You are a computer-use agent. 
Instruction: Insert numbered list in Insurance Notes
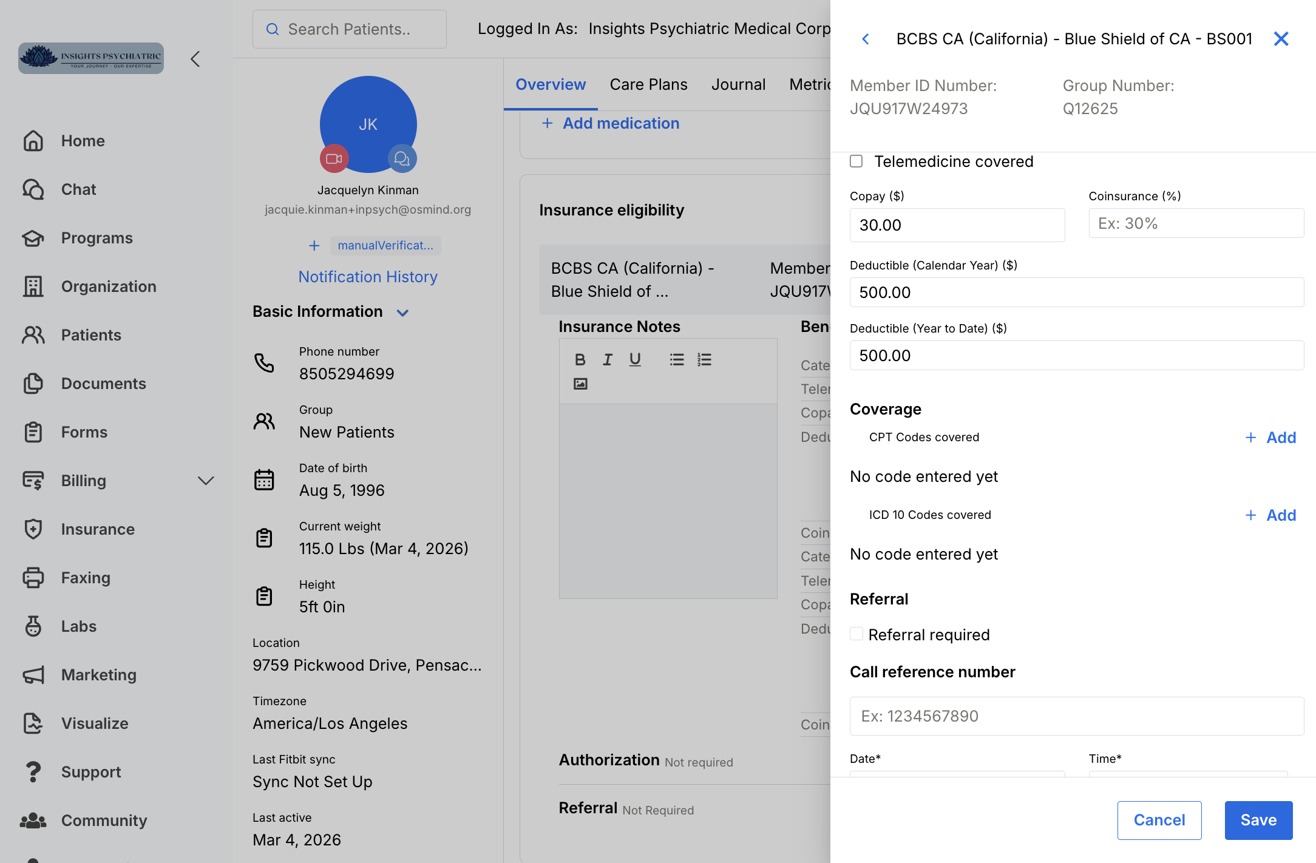click(x=704, y=360)
